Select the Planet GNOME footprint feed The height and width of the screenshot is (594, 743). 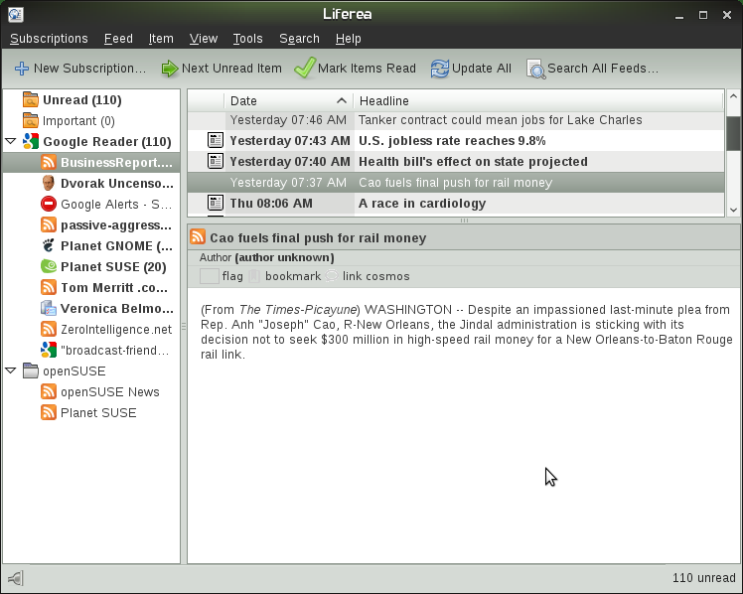tap(49, 245)
